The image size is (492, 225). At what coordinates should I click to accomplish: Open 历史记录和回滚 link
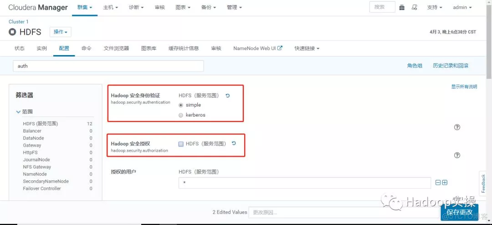point(451,66)
